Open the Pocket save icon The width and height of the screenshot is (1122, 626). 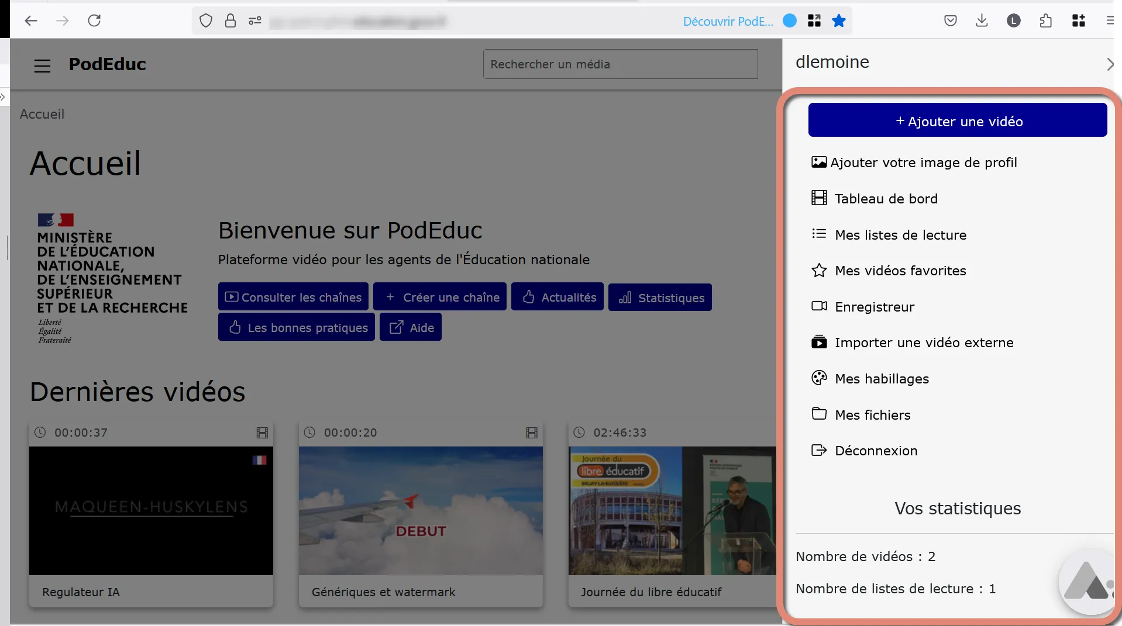point(951,21)
